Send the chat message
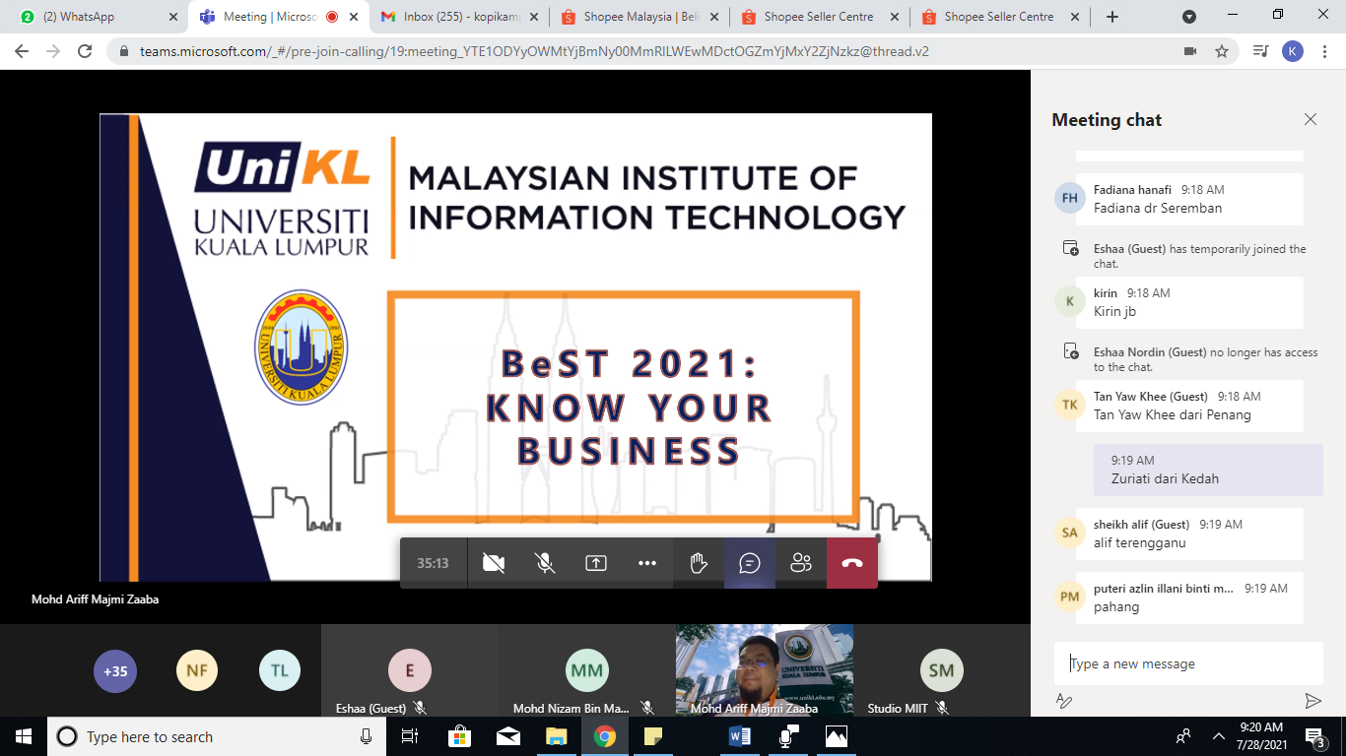The height and width of the screenshot is (756, 1346). [1312, 701]
